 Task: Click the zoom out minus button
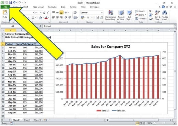pyautogui.click(x=154, y=123)
